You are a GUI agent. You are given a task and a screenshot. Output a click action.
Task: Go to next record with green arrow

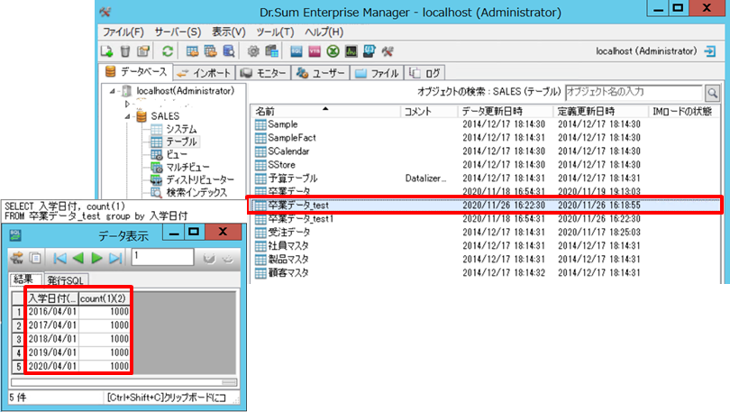coord(96,259)
